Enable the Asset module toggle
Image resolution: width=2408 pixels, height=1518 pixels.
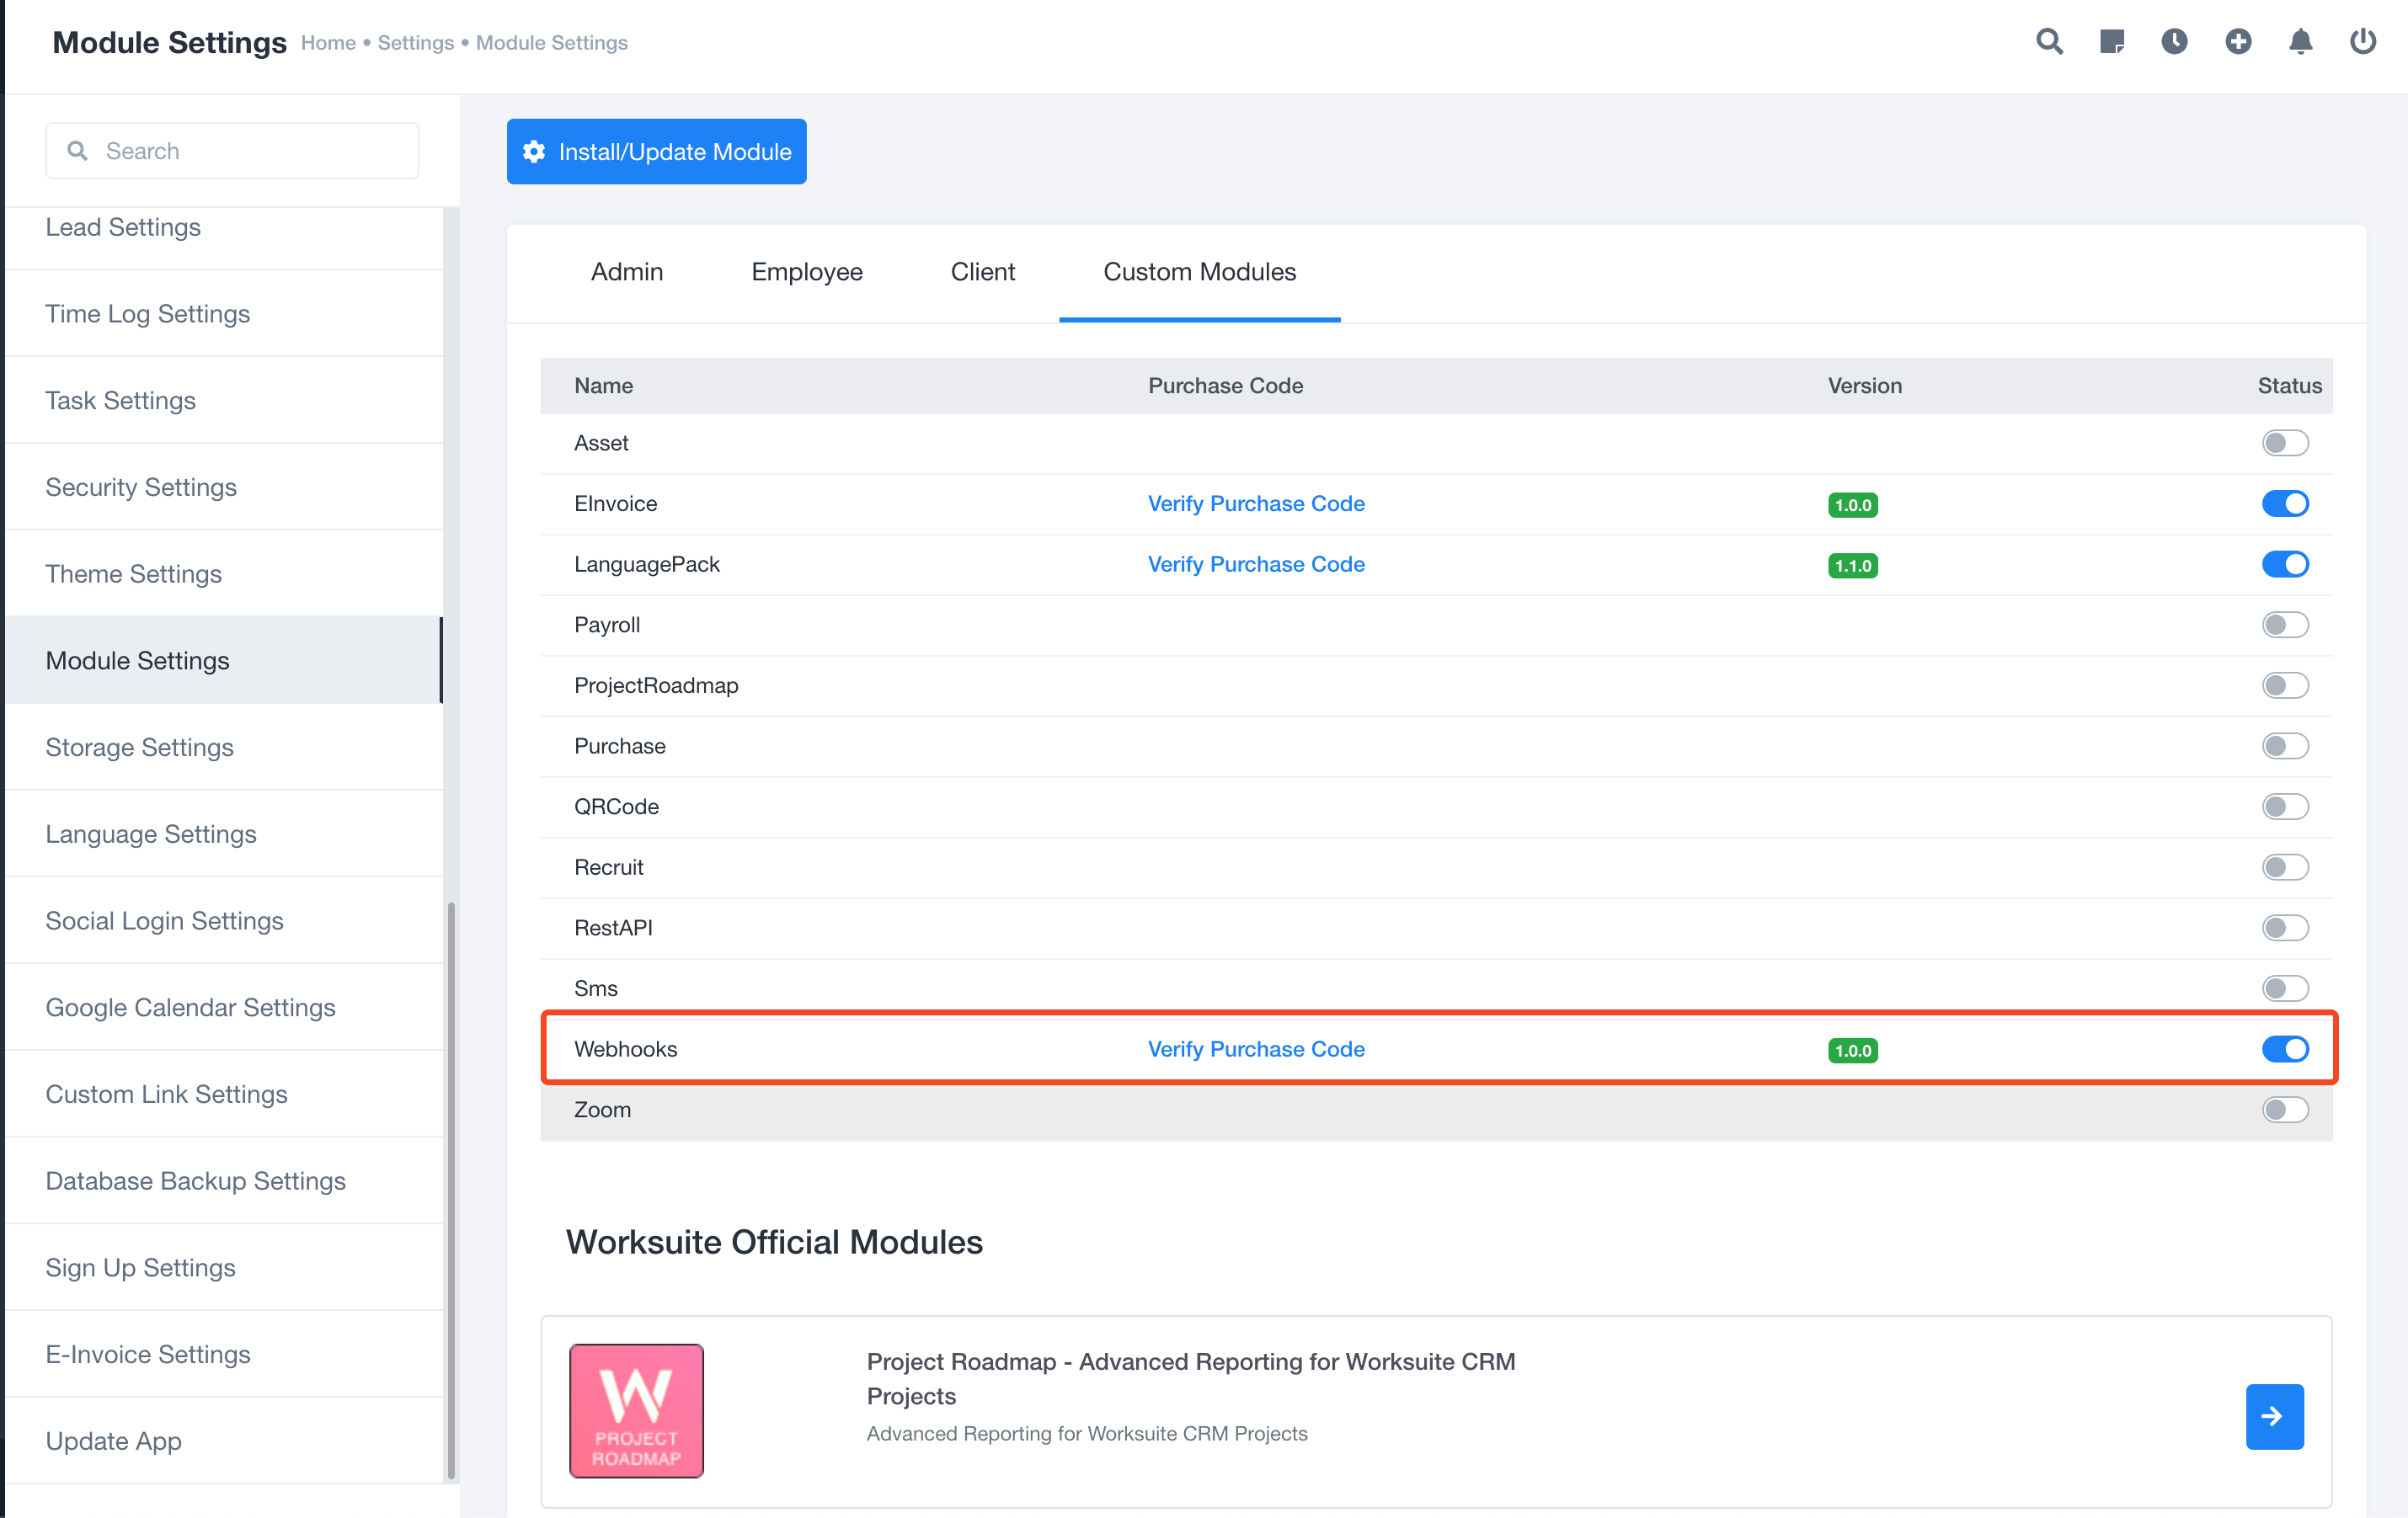[x=2284, y=443]
